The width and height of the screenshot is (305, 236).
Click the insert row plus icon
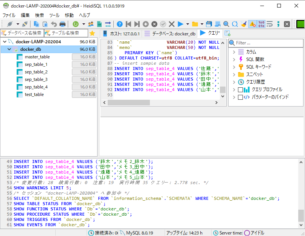(145, 24)
